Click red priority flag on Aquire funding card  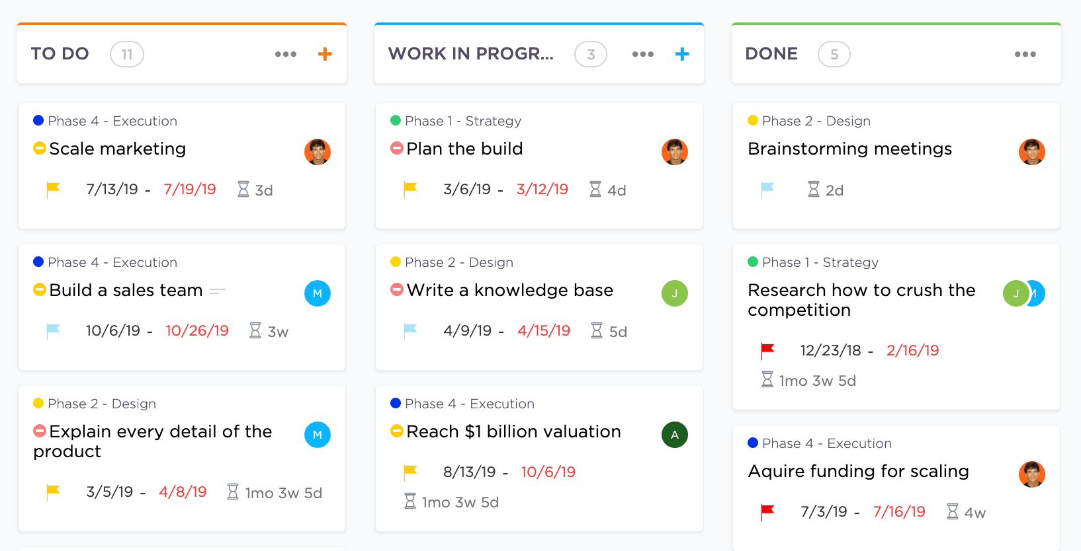pos(767,512)
